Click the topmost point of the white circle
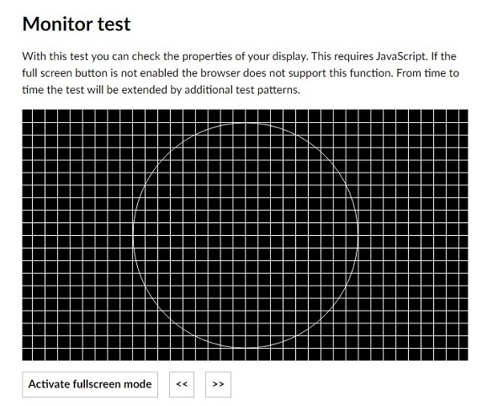The image size is (498, 406). 246,123
